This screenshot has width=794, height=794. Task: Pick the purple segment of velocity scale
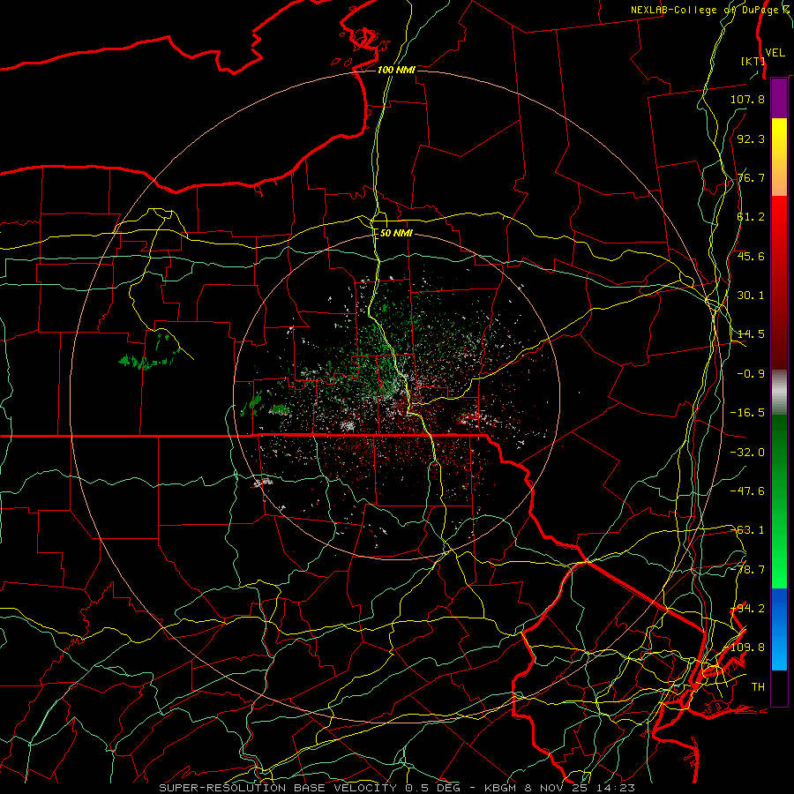click(779, 98)
